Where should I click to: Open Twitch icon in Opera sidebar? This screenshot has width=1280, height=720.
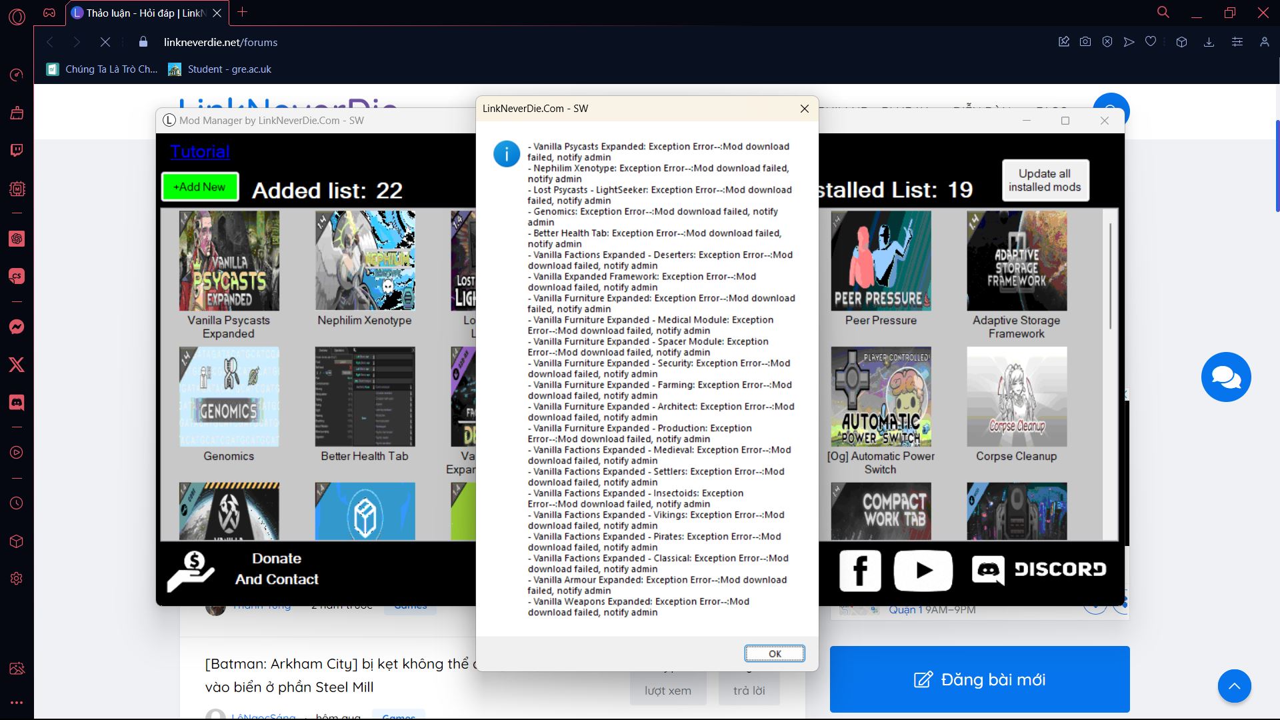point(17,151)
